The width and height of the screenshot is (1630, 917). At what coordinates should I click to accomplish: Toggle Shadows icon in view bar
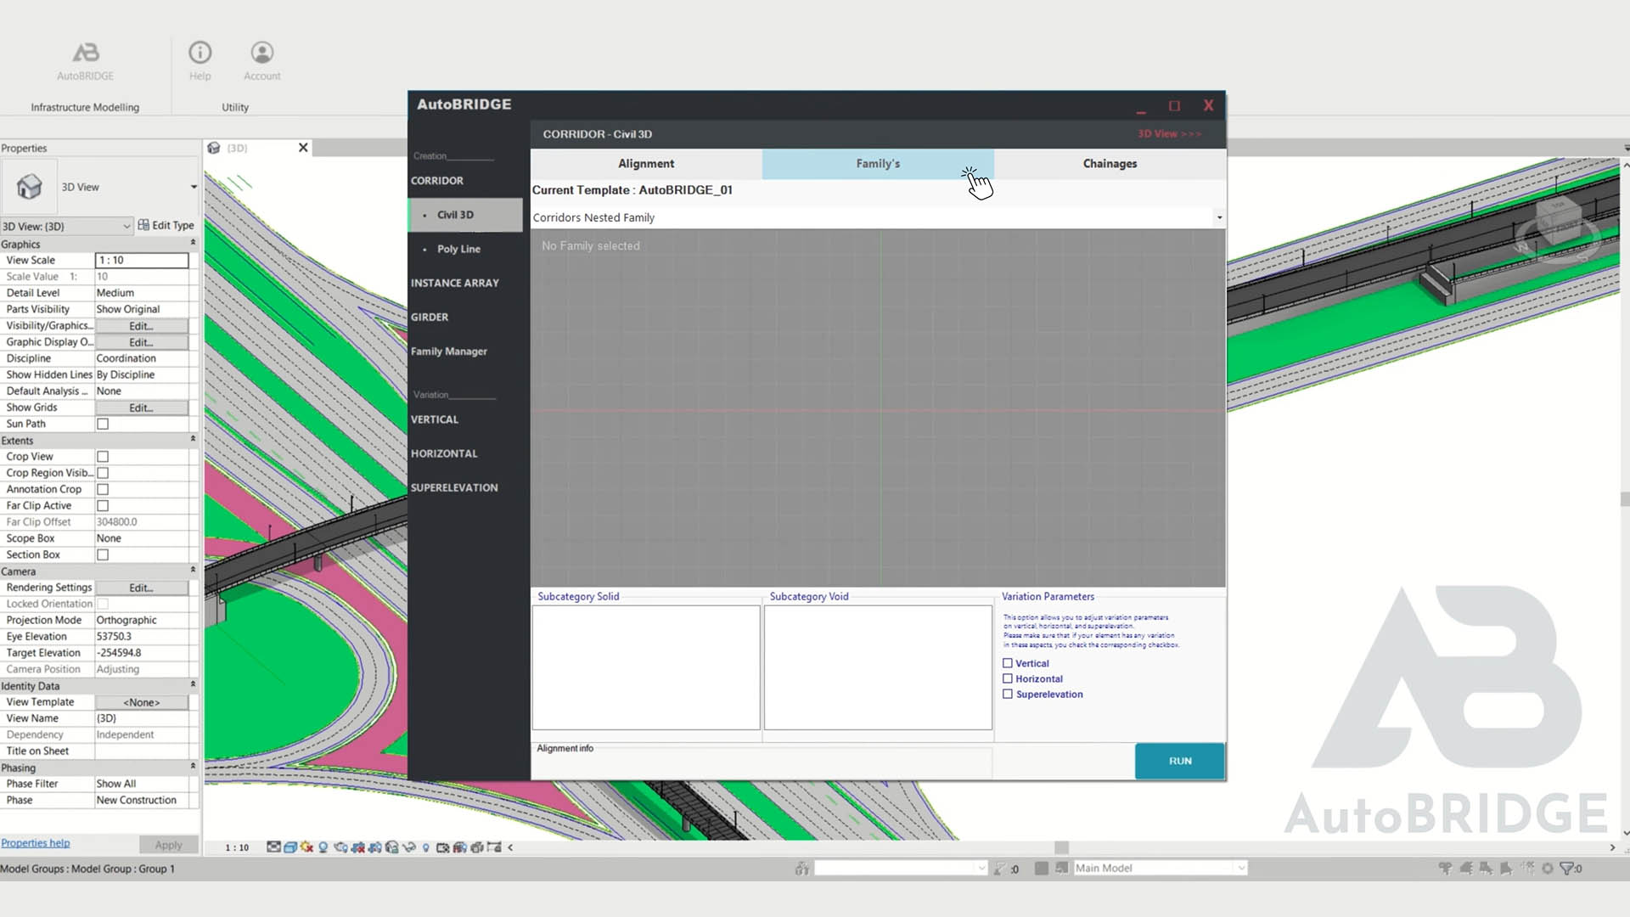tap(323, 847)
